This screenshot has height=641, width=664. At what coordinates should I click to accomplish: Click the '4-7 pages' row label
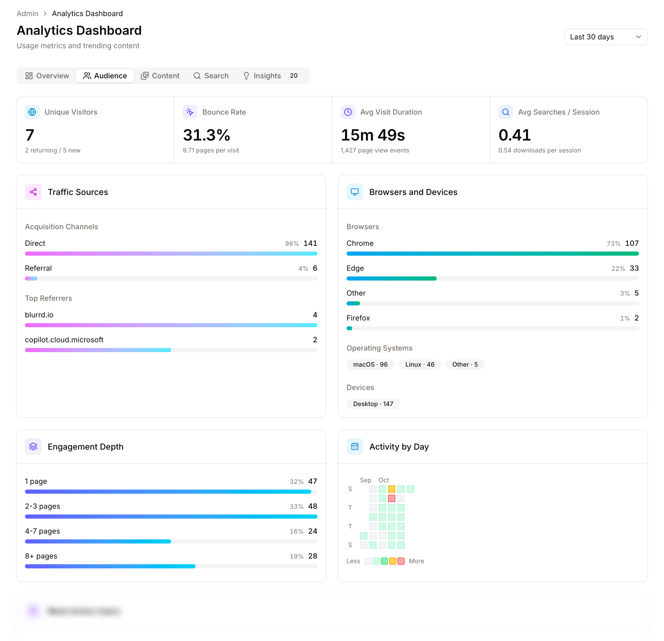tap(42, 531)
